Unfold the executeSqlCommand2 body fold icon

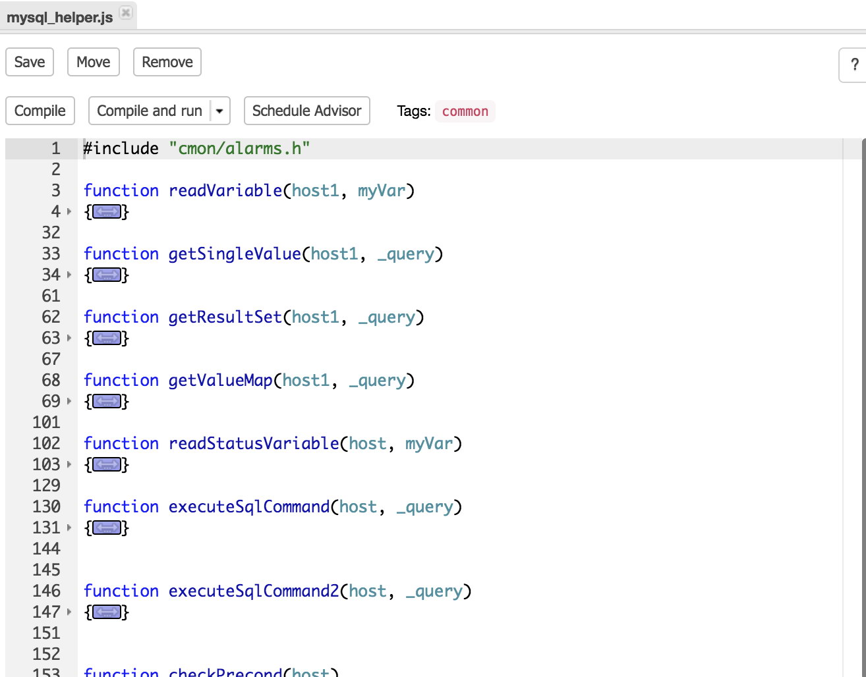coord(107,612)
